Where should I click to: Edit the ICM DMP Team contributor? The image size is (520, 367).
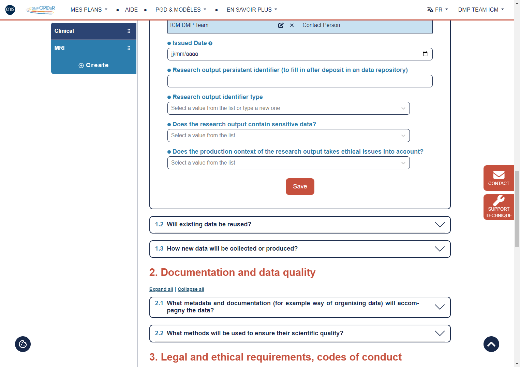click(x=281, y=25)
